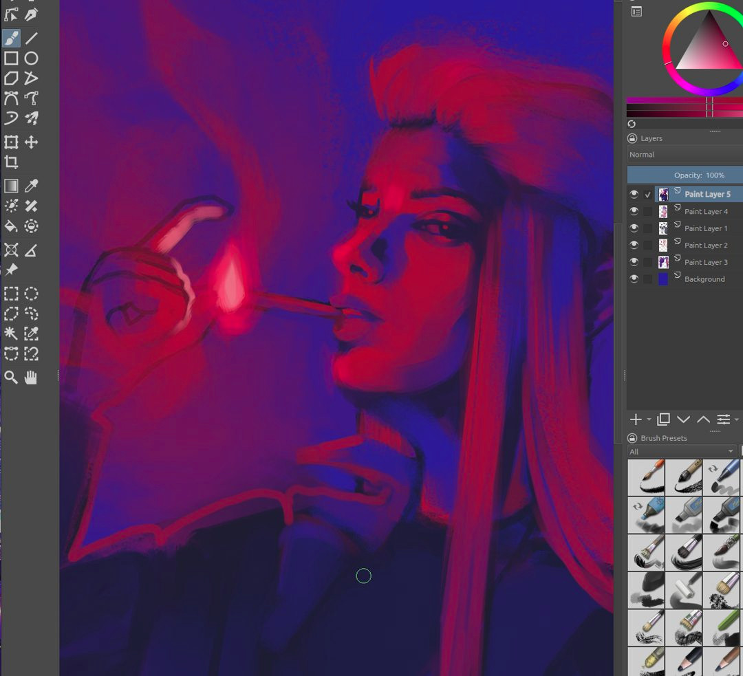Viewport: 743px width, 676px height.
Task: Select the Freehand Selection tool
Action: [31, 314]
